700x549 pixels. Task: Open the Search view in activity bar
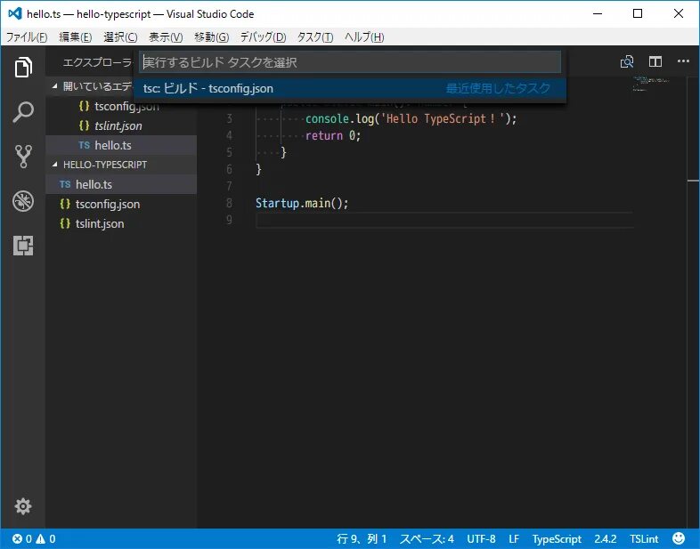tap(23, 112)
